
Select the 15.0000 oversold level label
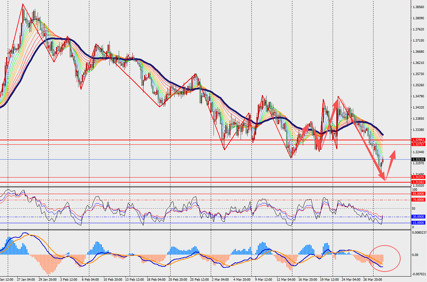[418, 223]
